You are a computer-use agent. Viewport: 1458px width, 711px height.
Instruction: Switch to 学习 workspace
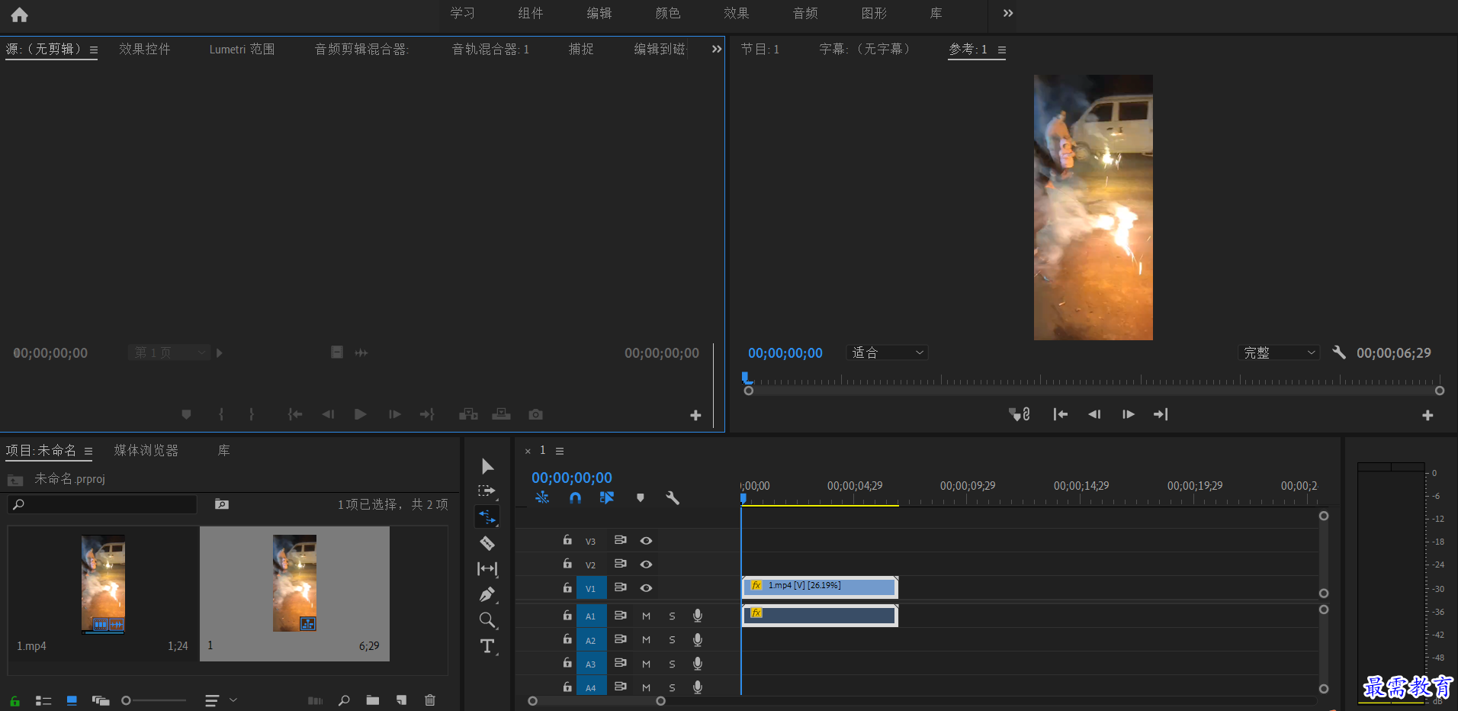click(x=462, y=13)
